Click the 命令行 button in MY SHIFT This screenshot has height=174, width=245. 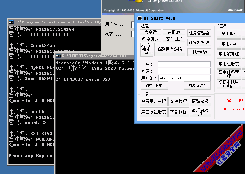click(x=150, y=32)
